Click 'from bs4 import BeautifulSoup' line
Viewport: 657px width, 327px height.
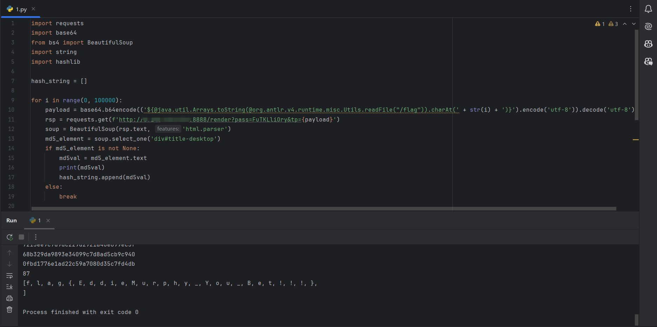82,42
